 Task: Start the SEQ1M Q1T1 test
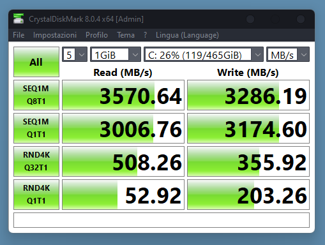(36, 128)
